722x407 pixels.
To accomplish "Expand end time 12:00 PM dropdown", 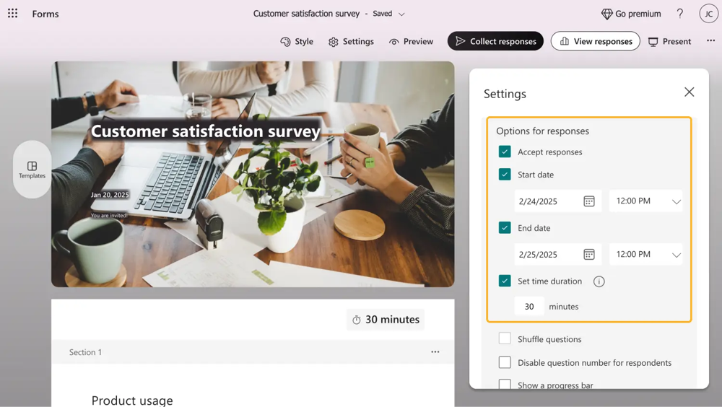I will tap(676, 255).
